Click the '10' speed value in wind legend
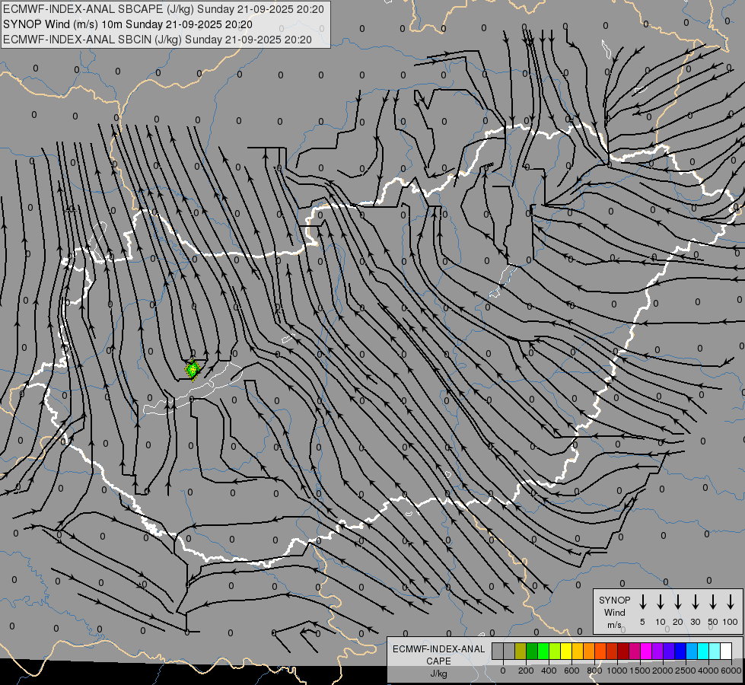Viewport: 745px width, 685px height. tap(660, 622)
